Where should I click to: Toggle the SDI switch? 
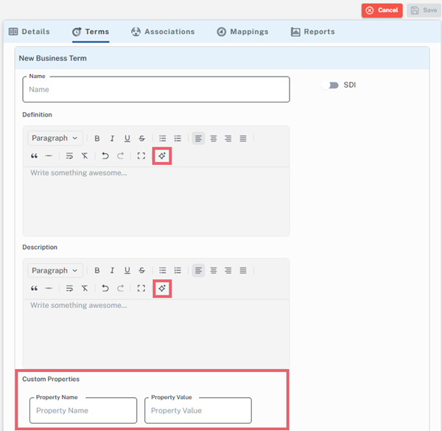(x=330, y=85)
